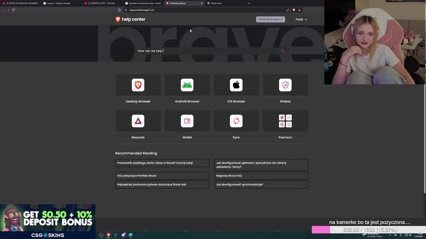This screenshot has width=426, height=239.
Task: Click the Android Browser label
Action: [x=187, y=102]
